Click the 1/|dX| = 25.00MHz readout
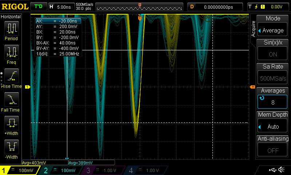The height and width of the screenshot is (175, 291). coord(58,54)
